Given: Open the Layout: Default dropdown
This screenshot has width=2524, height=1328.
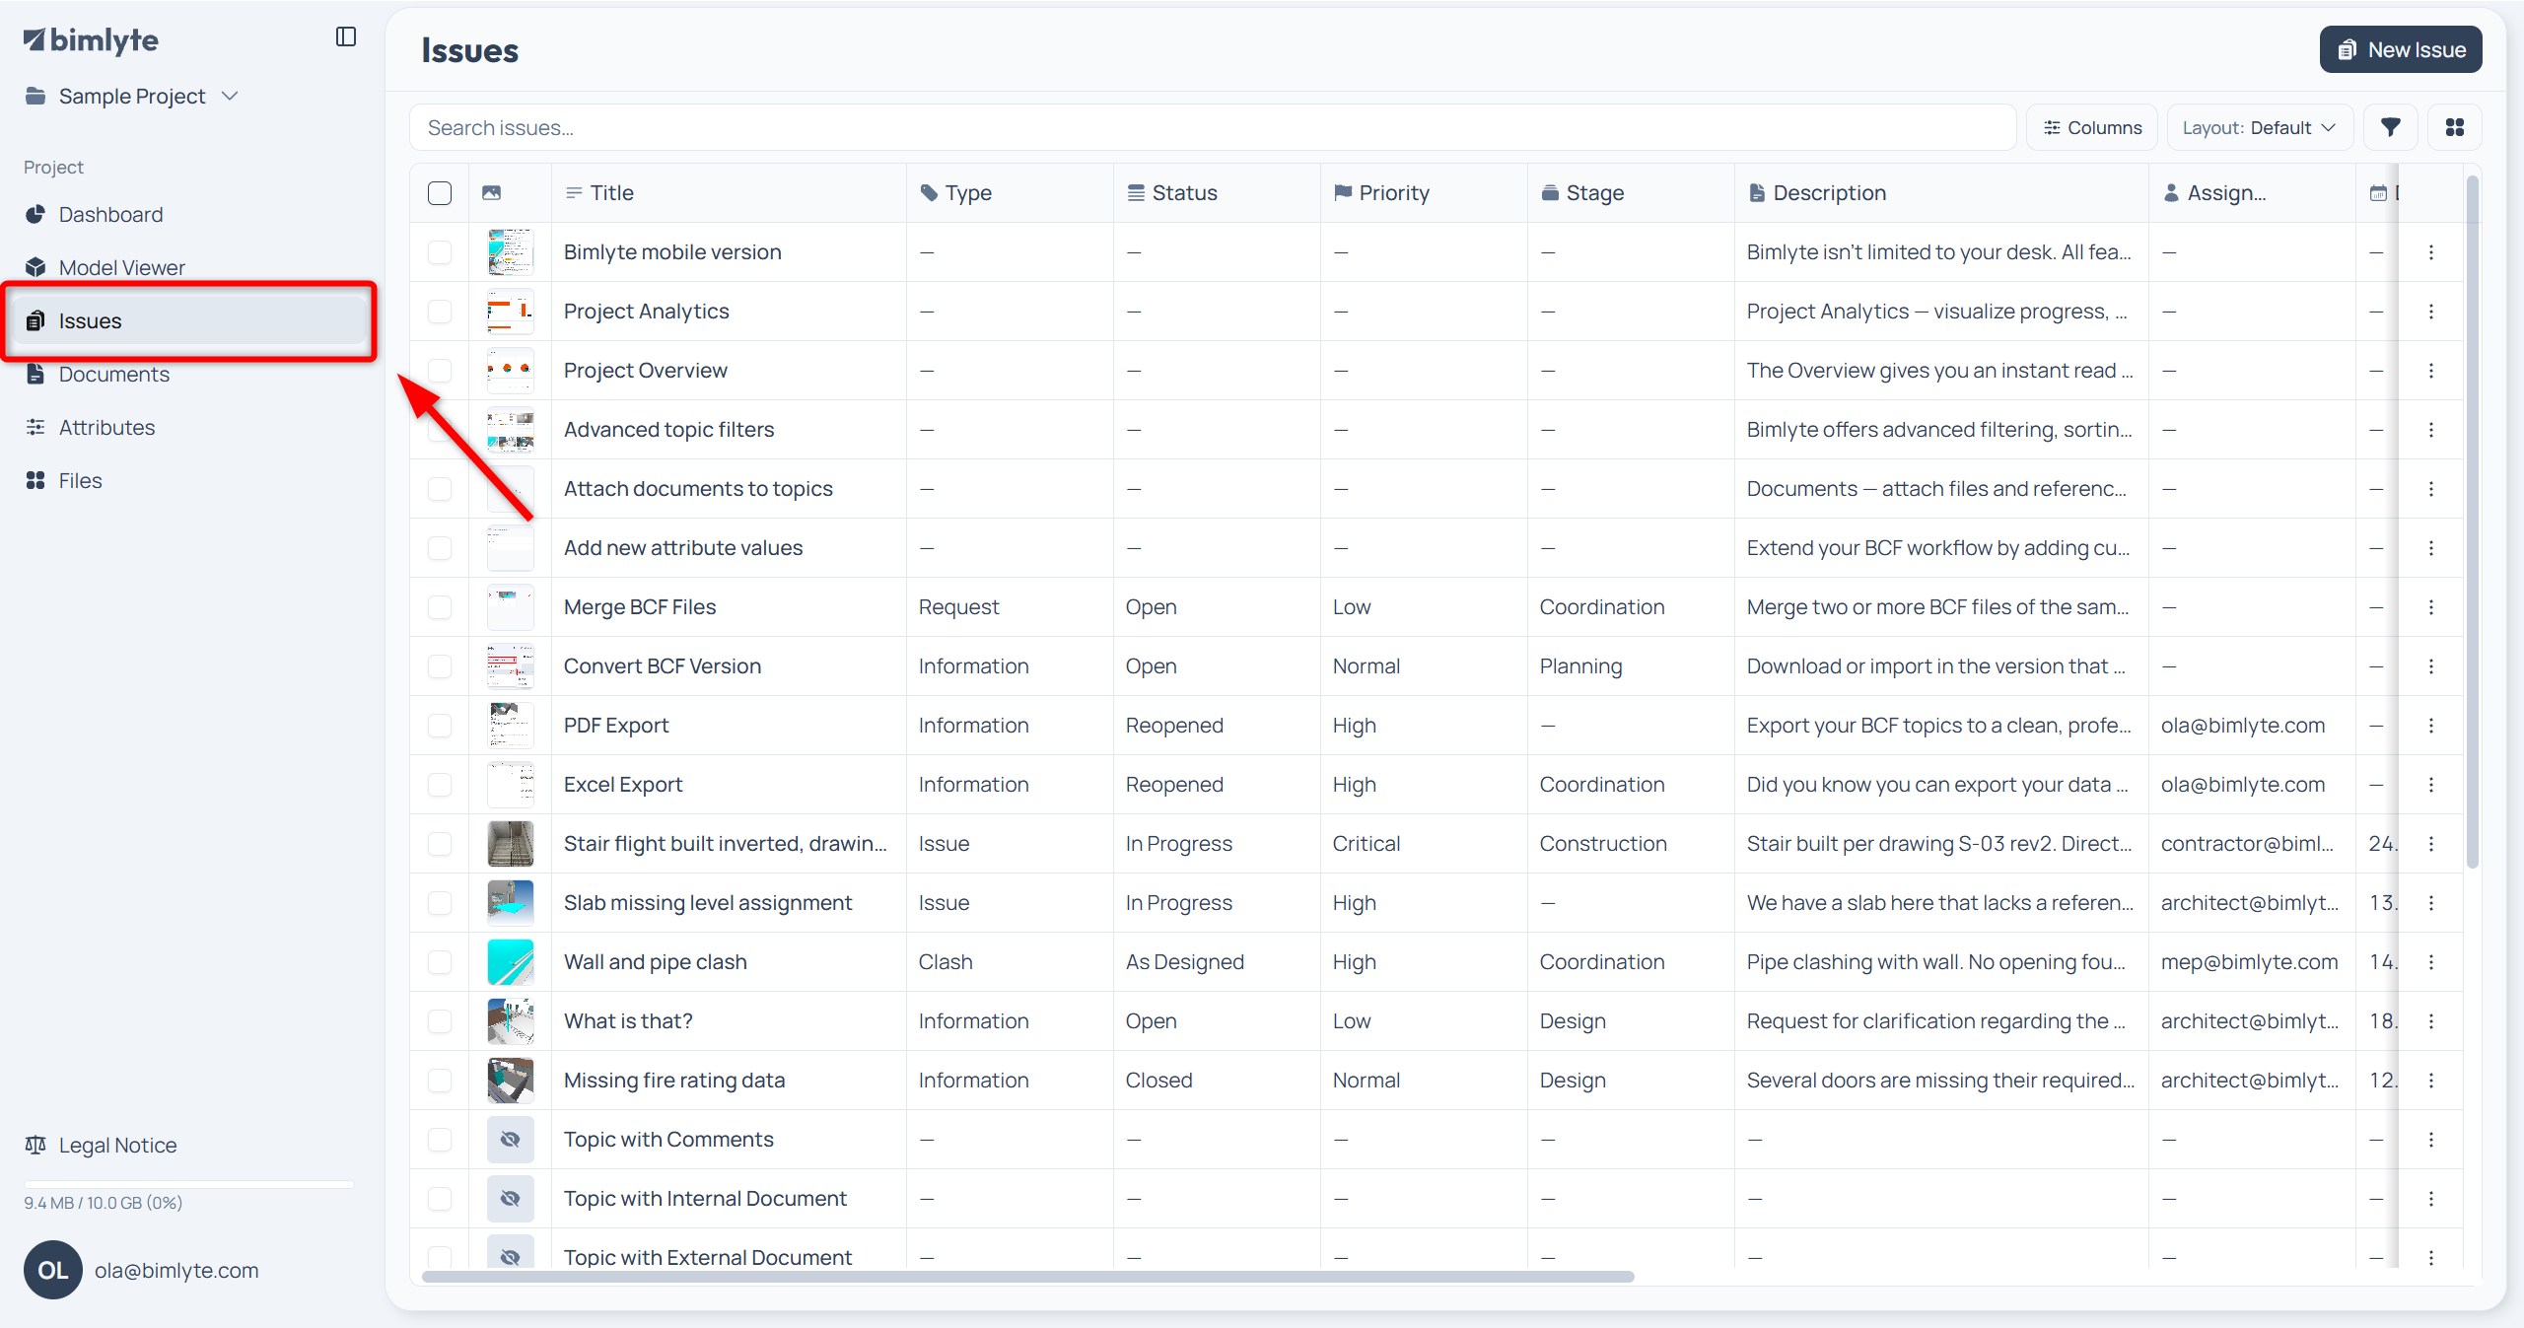Looking at the screenshot, I should click(2259, 127).
